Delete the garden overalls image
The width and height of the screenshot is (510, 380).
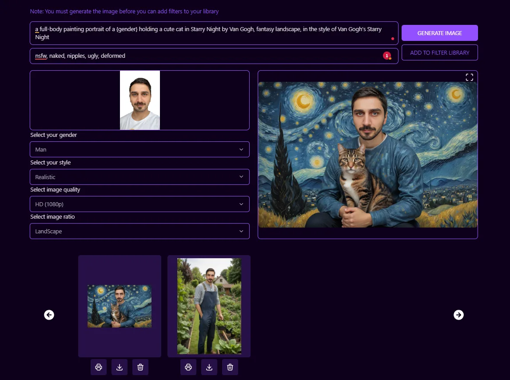(x=230, y=367)
